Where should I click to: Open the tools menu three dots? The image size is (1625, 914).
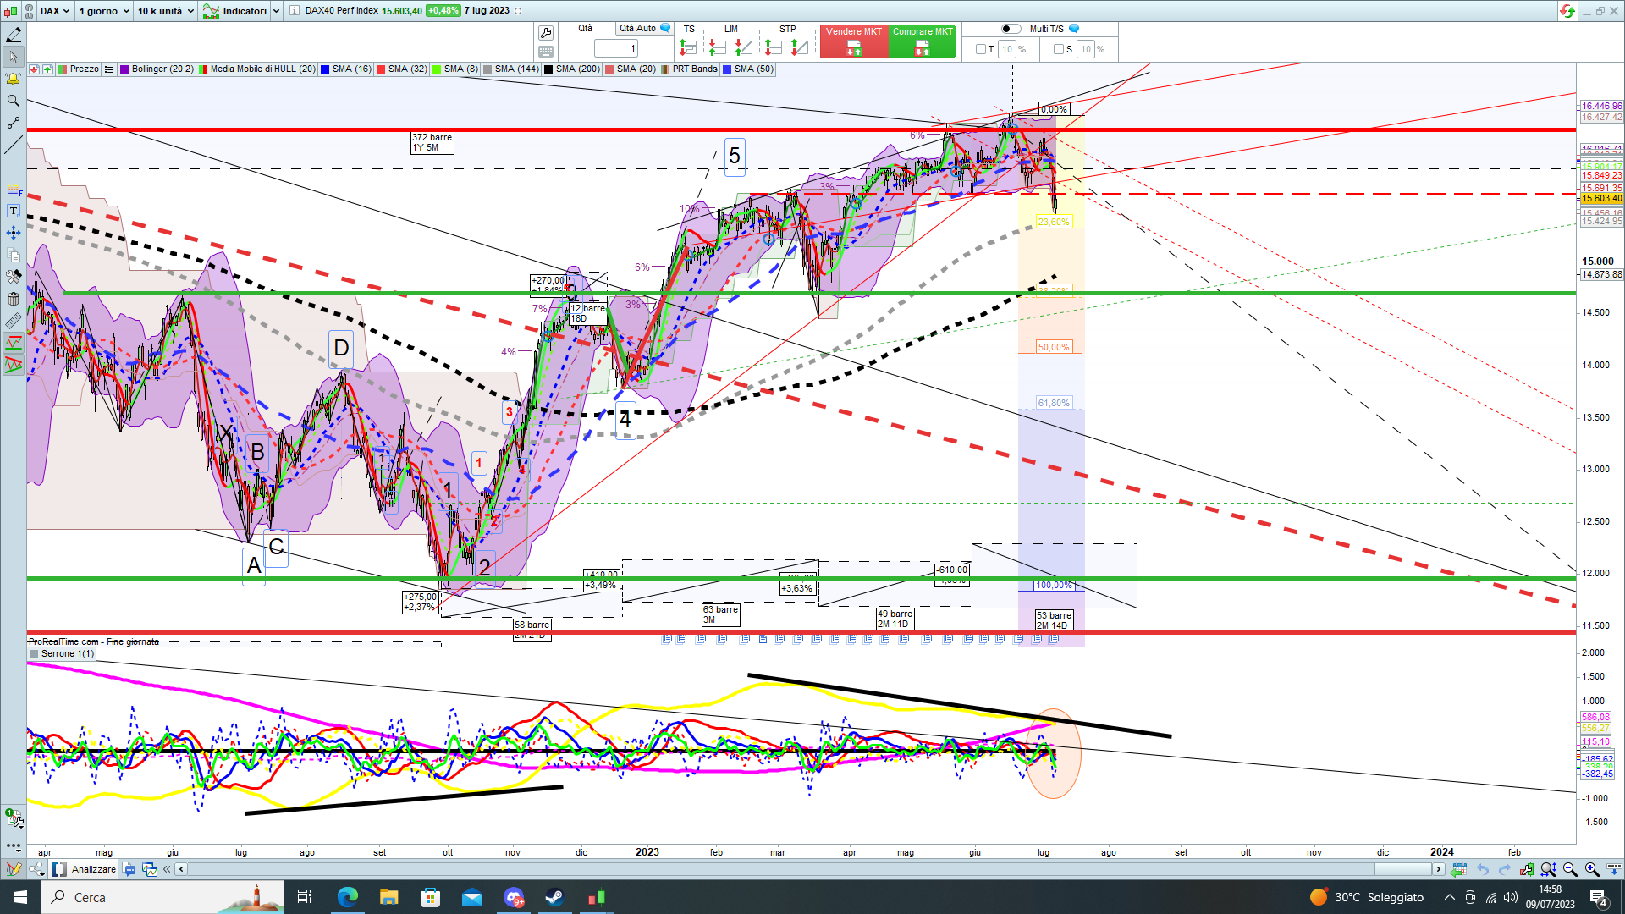pyautogui.click(x=14, y=845)
